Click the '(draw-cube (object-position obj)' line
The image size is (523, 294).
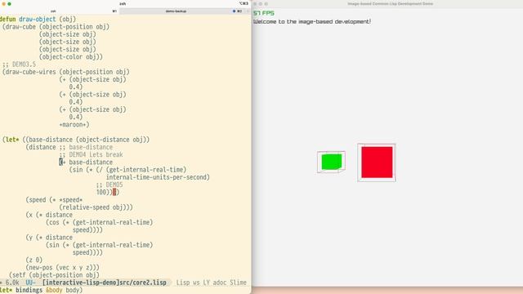coord(56,27)
